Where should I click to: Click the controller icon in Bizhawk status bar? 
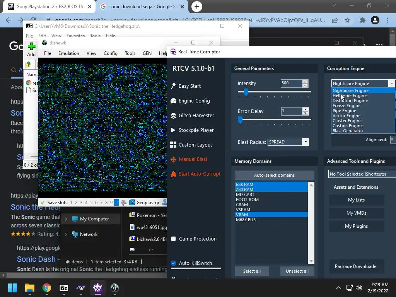pyautogui.click(x=124, y=202)
